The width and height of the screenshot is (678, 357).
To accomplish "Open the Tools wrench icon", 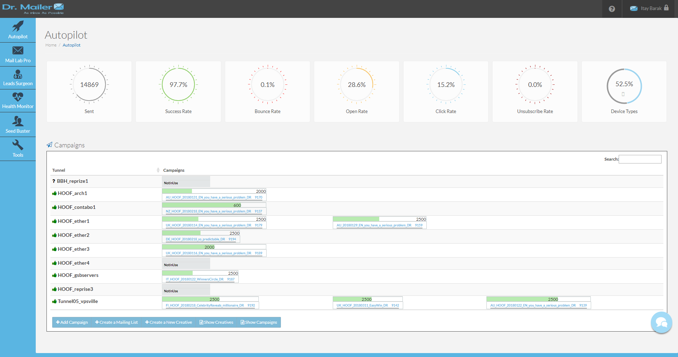I will 18,145.
